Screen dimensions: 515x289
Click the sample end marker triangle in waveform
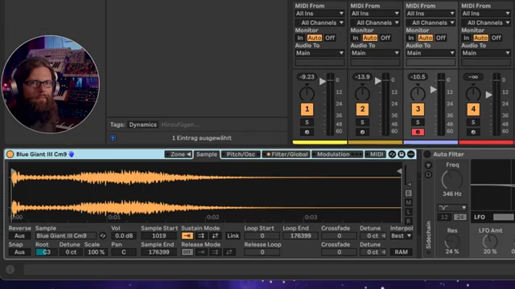(399, 171)
